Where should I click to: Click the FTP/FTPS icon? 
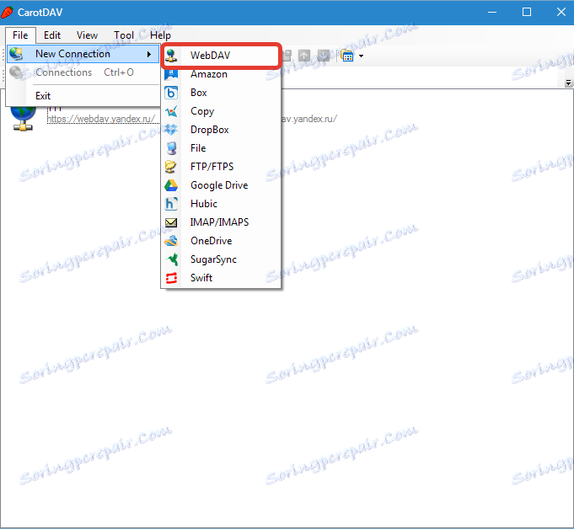click(171, 167)
